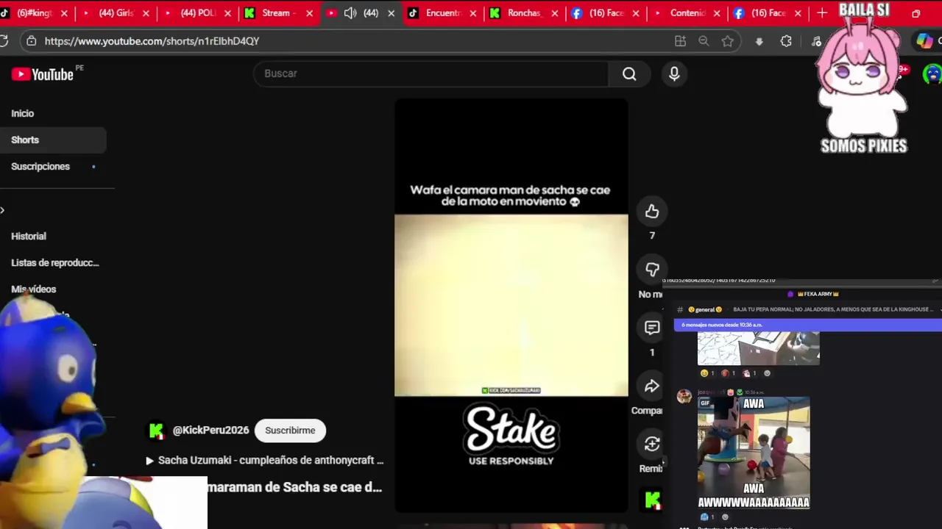Click the 'FEKA ARMY' title in Discord
Screen dimensions: 942x529
point(818,294)
